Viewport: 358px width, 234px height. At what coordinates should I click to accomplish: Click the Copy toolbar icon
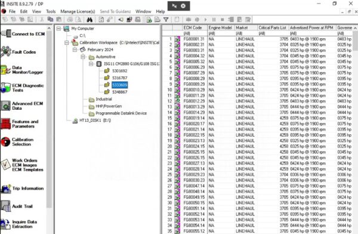50,20
